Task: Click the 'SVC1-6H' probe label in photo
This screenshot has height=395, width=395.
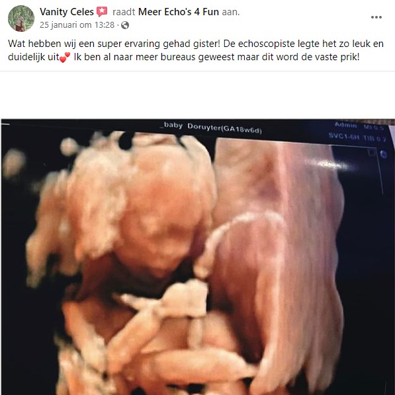Action: (x=343, y=136)
